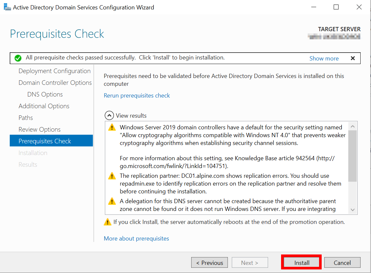Click the green success checkmark icon
The width and height of the screenshot is (371, 273).
coord(18,58)
